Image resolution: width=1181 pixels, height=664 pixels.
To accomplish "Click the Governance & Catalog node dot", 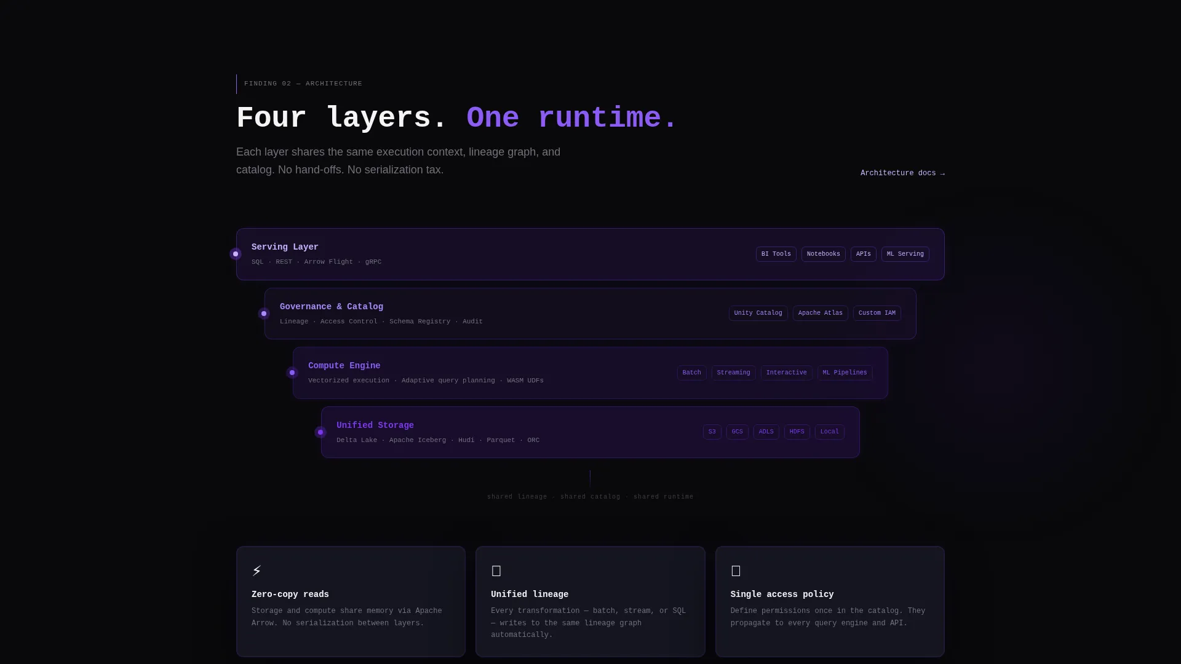I will click(x=264, y=314).
